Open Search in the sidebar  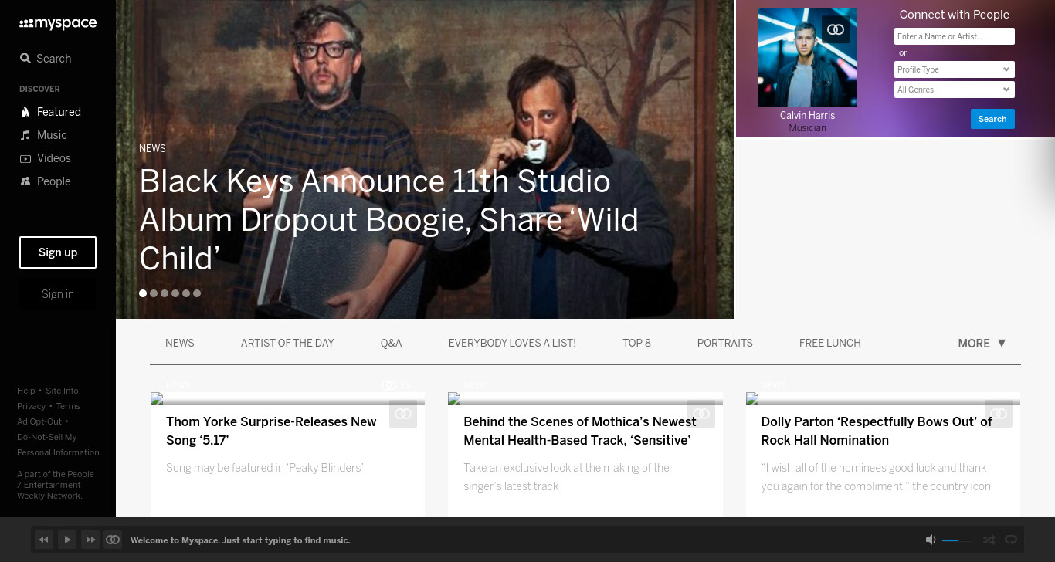(46, 59)
